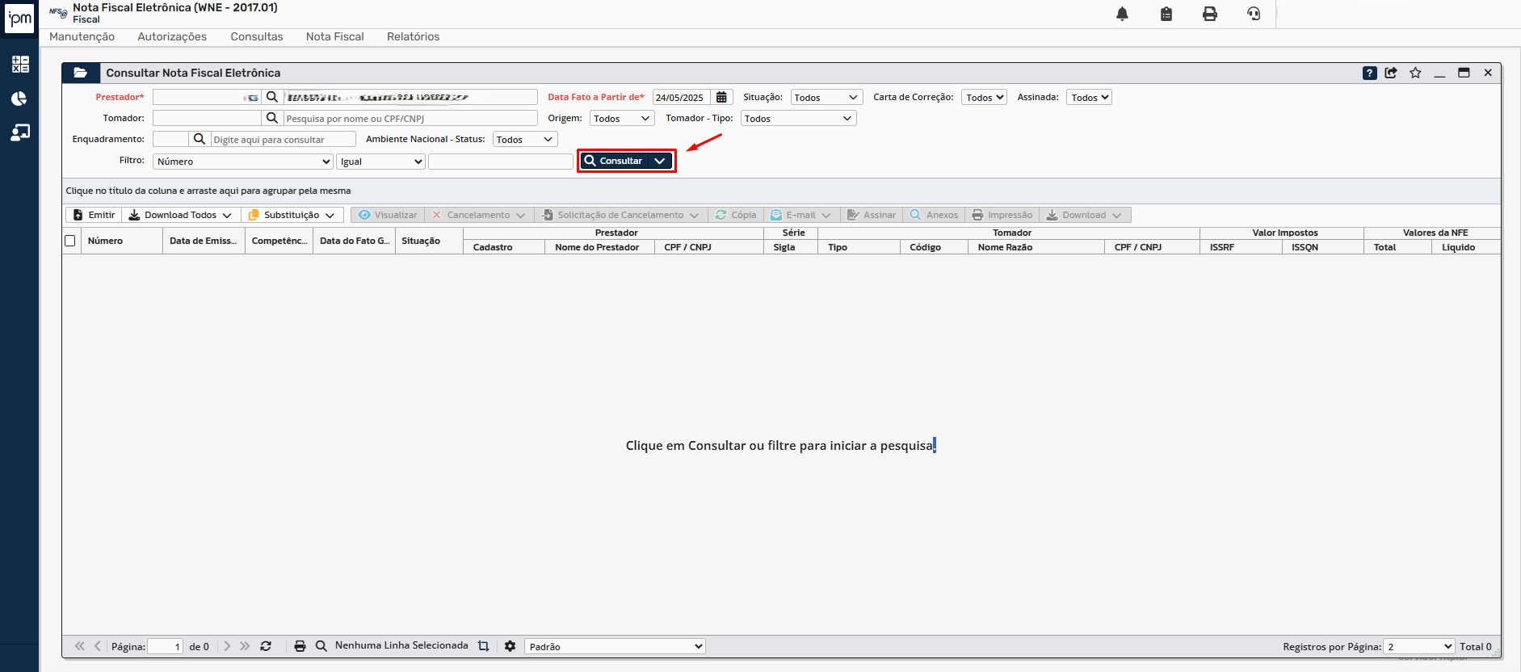Click the Prestador code input field

pos(207,97)
